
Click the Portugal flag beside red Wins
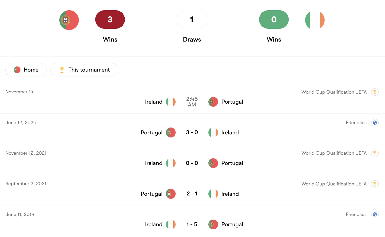coord(69,20)
